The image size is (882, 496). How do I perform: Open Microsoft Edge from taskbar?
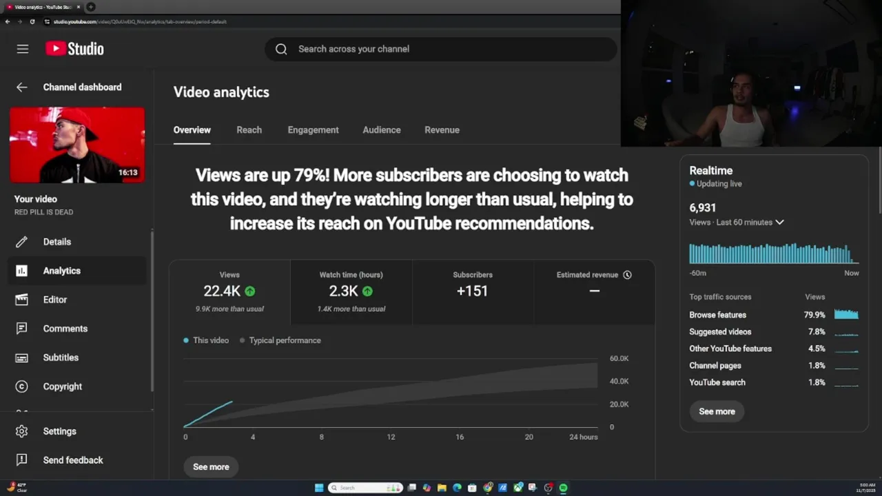457,488
